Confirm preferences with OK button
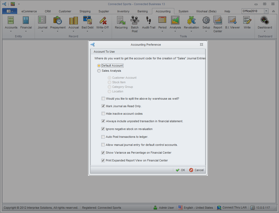 pos(180,170)
